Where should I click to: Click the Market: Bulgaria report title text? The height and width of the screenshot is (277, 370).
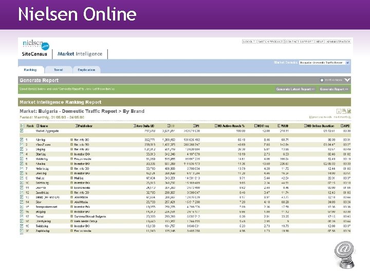tap(82, 111)
